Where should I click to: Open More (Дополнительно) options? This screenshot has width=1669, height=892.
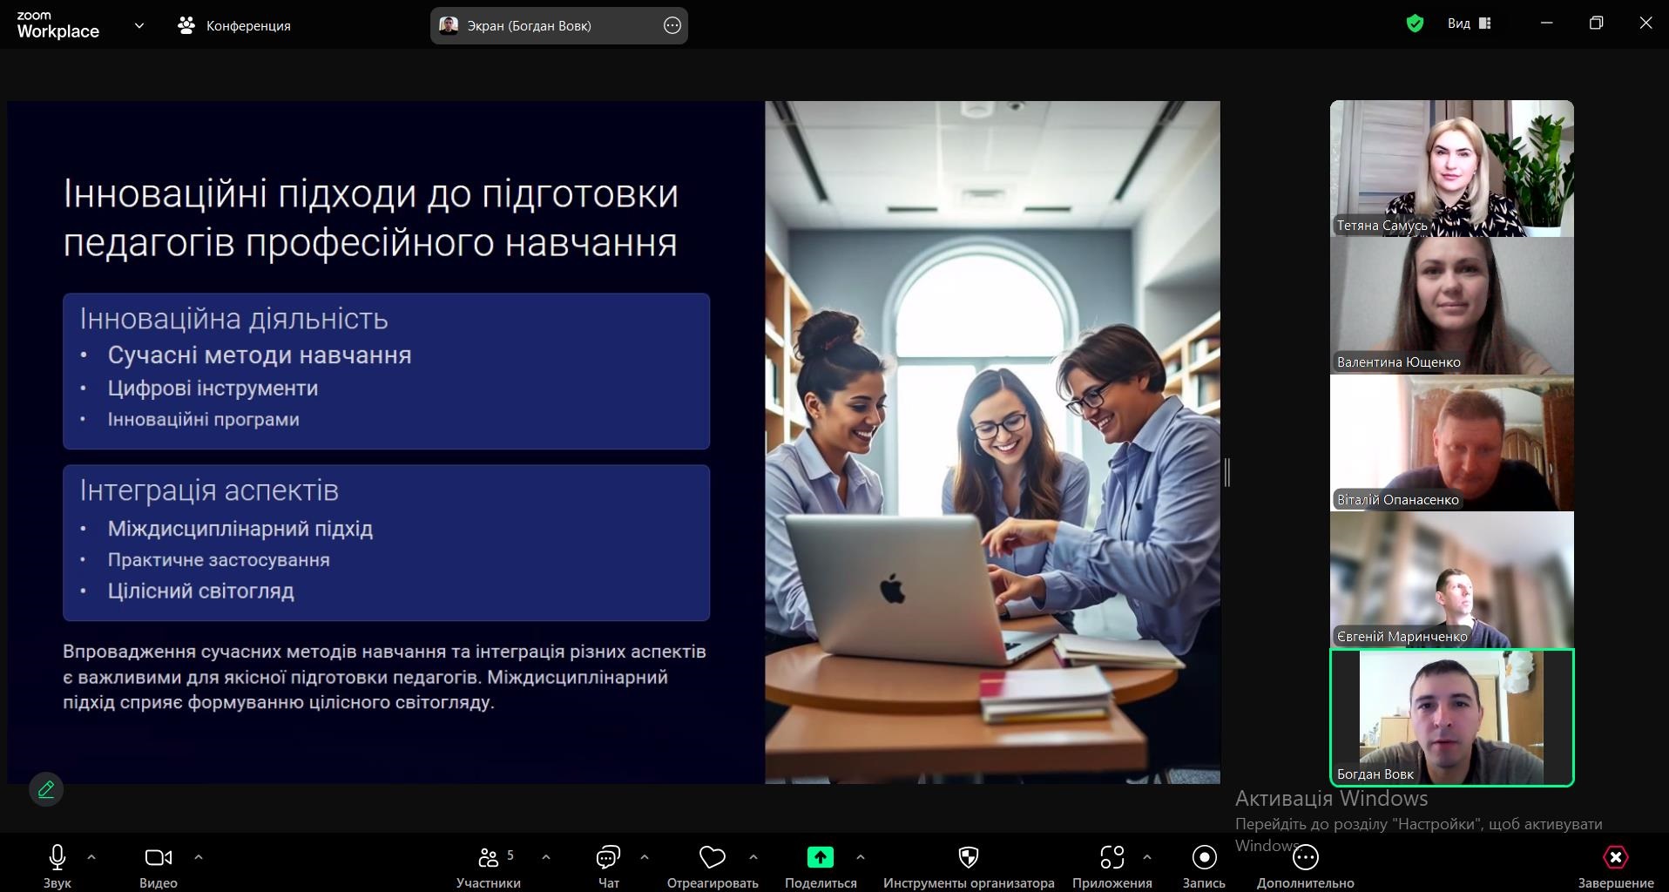click(x=1305, y=858)
